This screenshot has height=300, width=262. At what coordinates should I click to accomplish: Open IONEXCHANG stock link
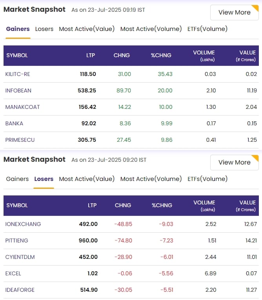(x=23, y=224)
